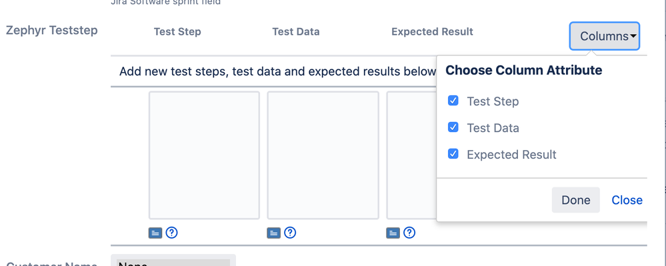The width and height of the screenshot is (666, 266).
Task: Open wiki preview icon below Expected Result box
Action: click(393, 233)
